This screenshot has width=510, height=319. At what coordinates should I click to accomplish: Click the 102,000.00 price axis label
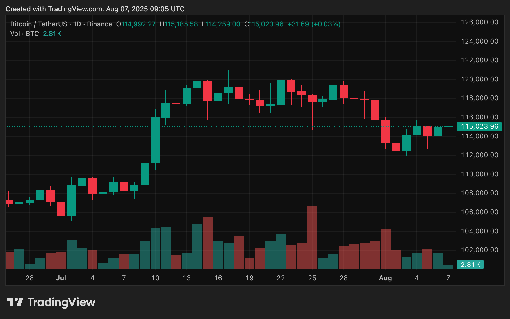click(480, 250)
